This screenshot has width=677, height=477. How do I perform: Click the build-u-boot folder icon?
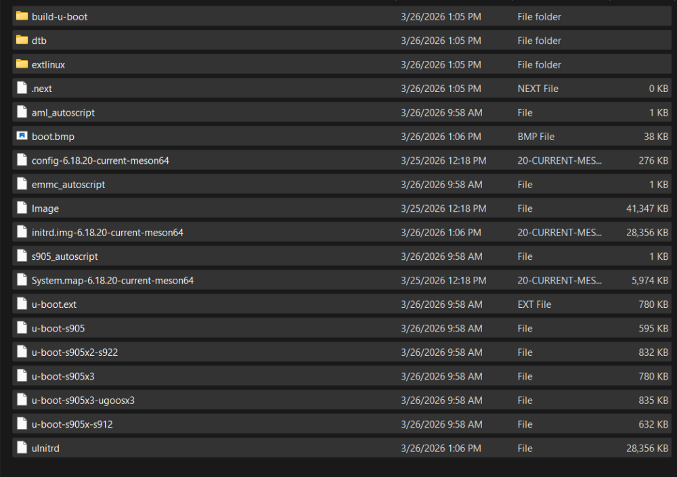point(22,16)
